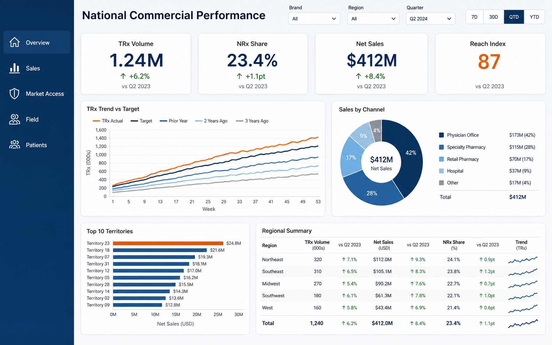Select the 30D time range
This screenshot has height=345, width=552.
pyautogui.click(x=494, y=17)
